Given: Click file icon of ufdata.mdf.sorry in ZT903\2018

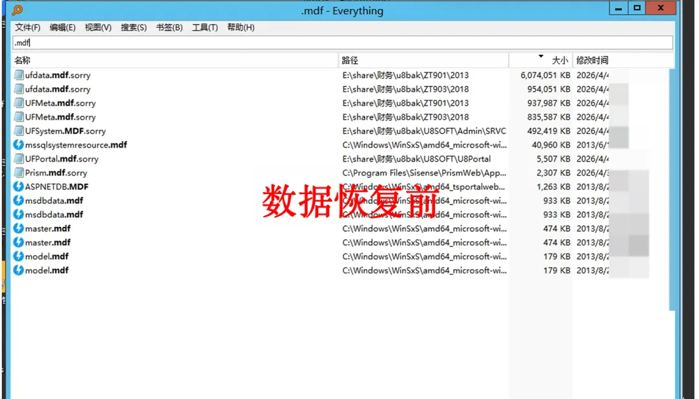Looking at the screenshot, I should (18, 89).
